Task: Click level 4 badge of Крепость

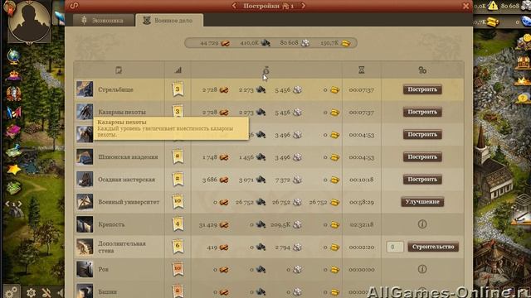Action: 178,224
